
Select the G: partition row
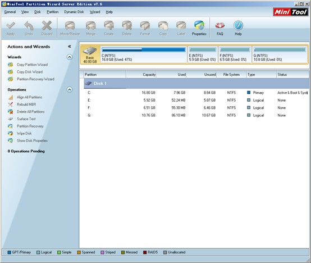point(196,115)
